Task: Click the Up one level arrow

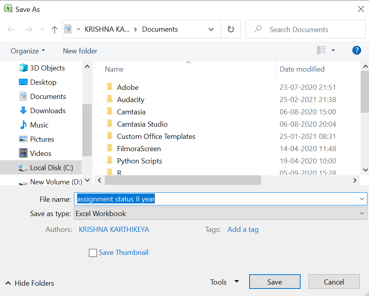Action: 55,30
